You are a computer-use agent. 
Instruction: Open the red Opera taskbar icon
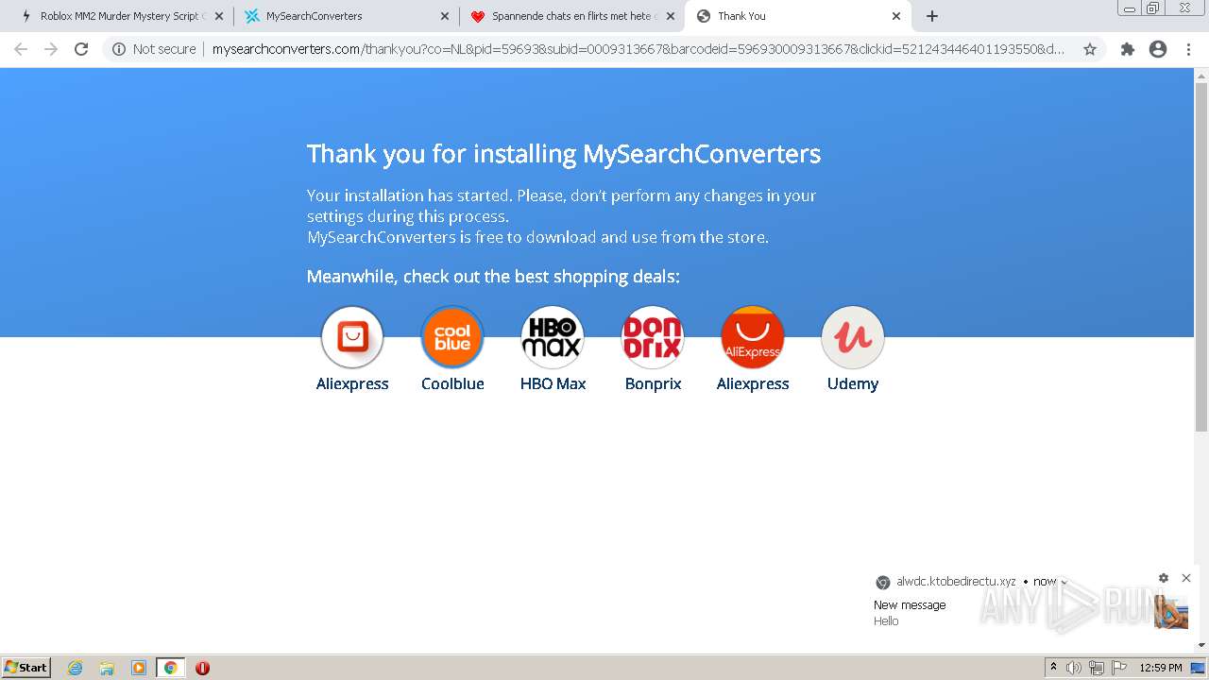pyautogui.click(x=202, y=668)
